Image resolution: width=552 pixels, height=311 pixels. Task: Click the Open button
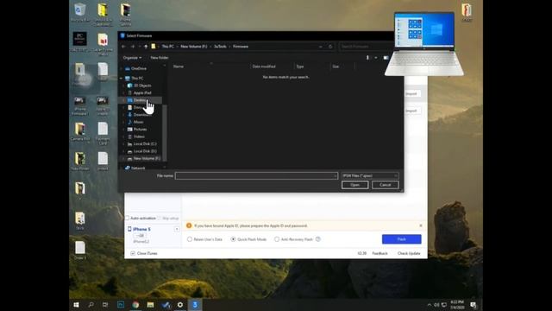pos(354,185)
